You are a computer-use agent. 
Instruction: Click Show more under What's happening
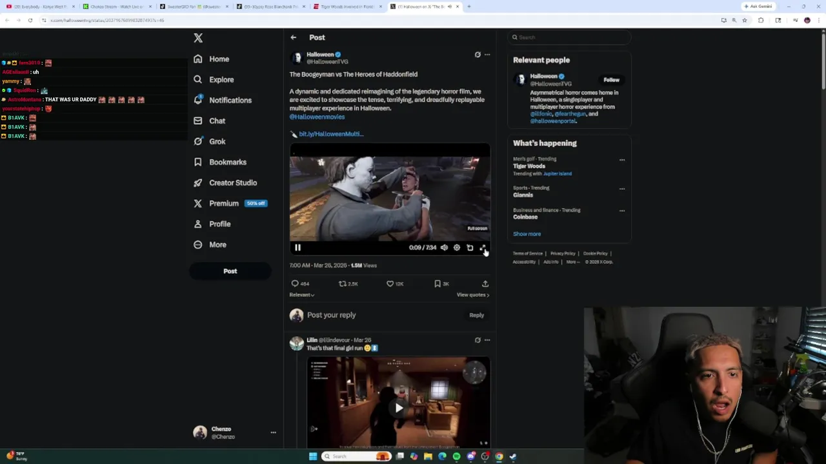[x=527, y=234]
